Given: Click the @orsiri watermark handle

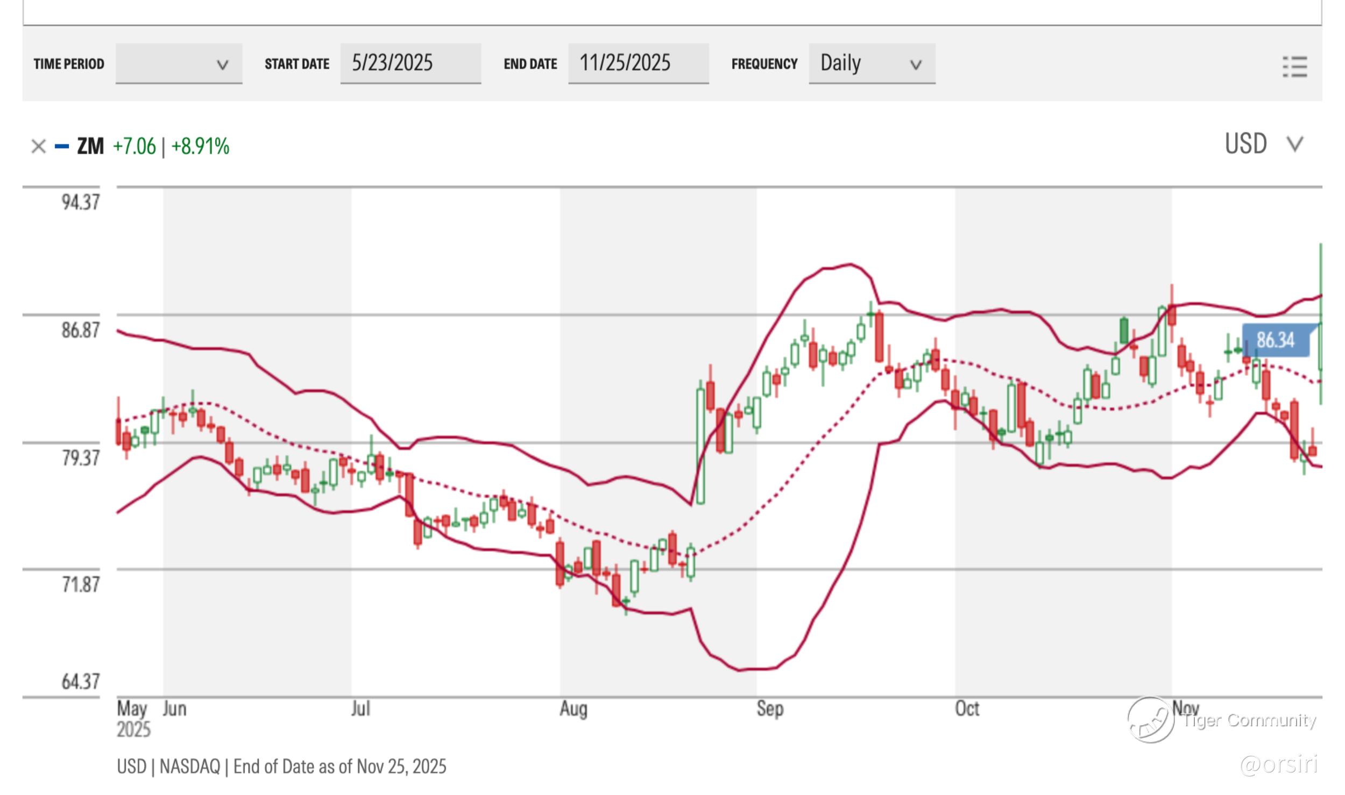Looking at the screenshot, I should click(1279, 764).
